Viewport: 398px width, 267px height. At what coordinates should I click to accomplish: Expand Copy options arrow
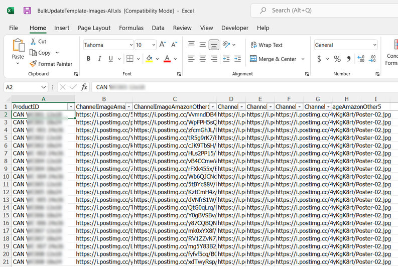(57, 53)
